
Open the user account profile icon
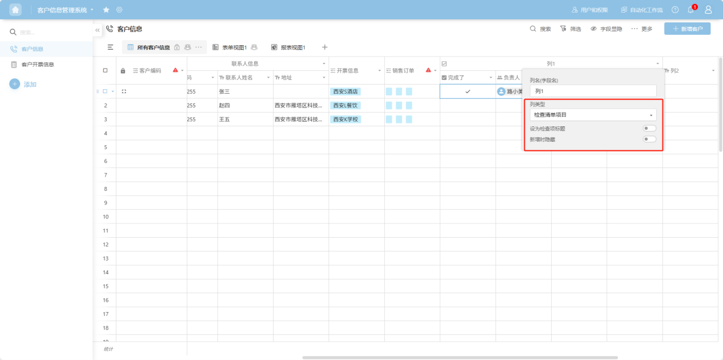708,10
